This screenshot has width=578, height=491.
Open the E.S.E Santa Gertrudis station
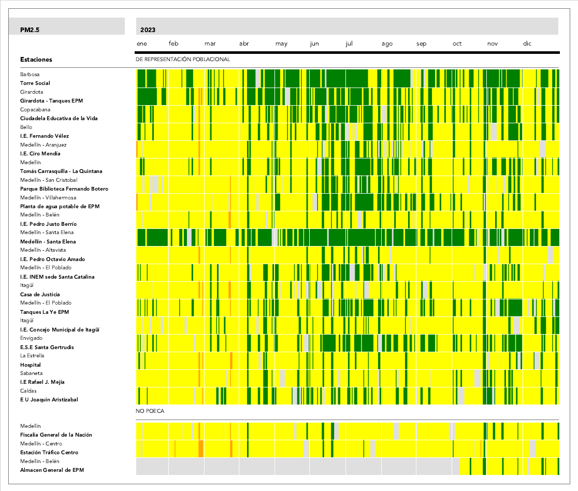coord(47,348)
